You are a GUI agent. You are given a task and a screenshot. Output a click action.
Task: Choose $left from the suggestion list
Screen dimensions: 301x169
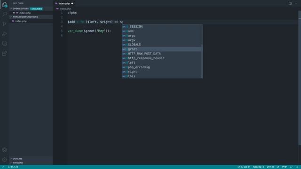[x=162, y=62]
